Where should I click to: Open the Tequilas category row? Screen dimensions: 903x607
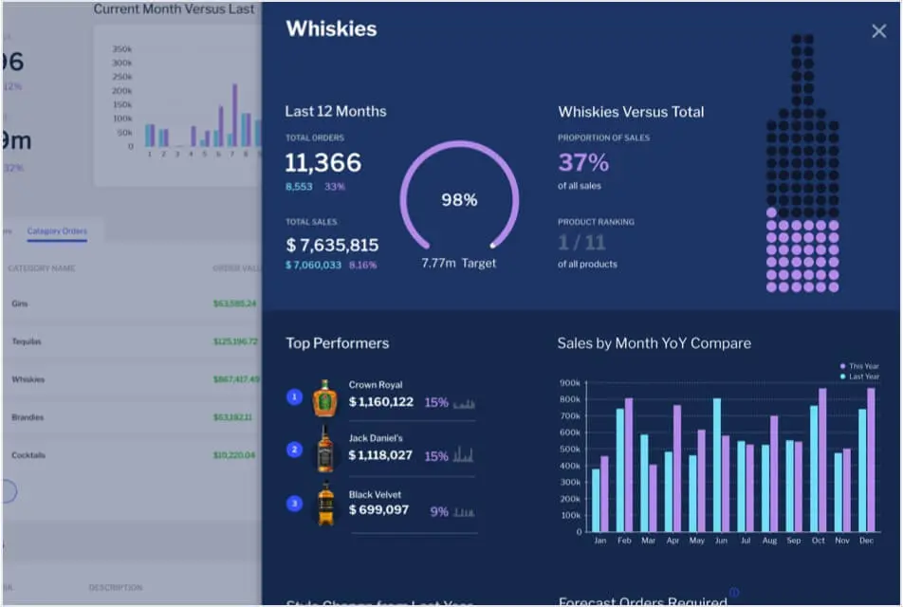(x=27, y=341)
